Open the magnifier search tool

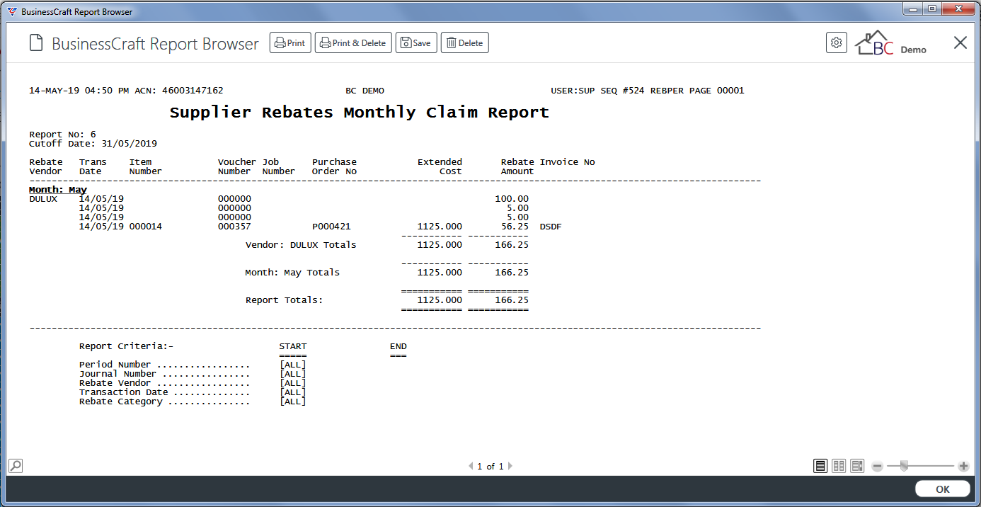coord(16,465)
